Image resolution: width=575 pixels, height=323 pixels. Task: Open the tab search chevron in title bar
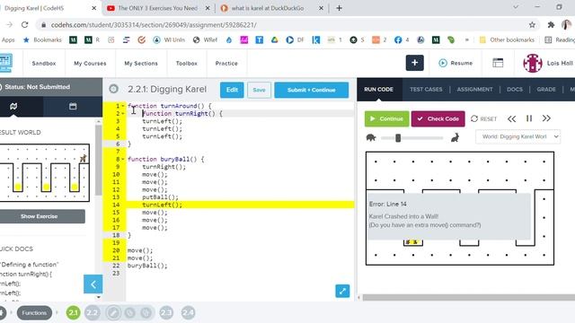tap(516, 7)
